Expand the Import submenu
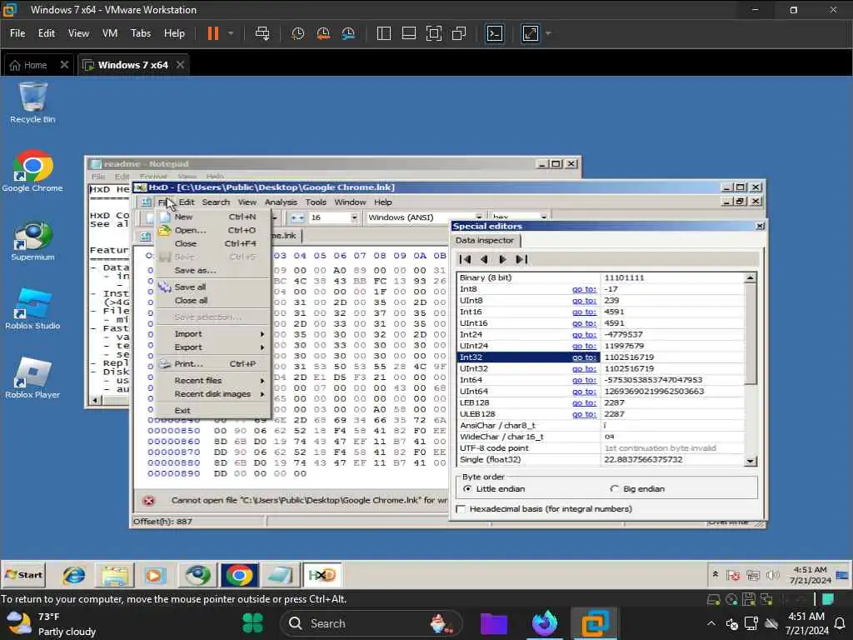 click(x=212, y=333)
